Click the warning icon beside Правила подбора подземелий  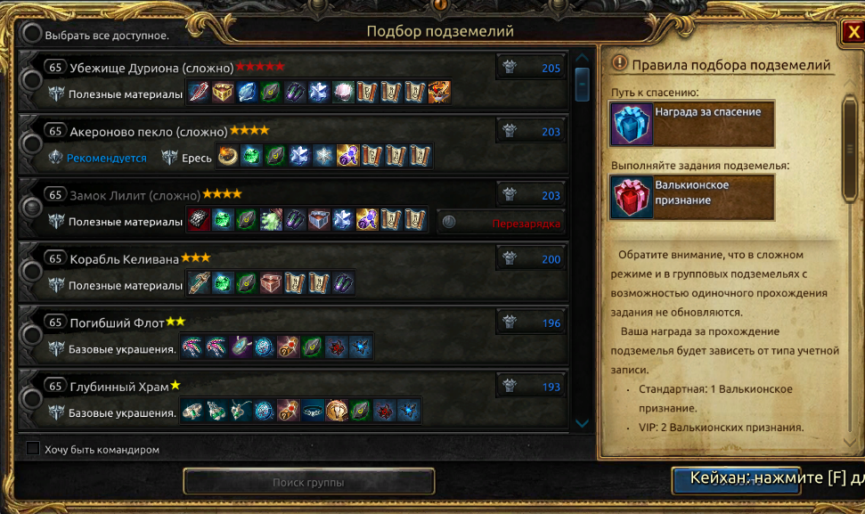click(x=619, y=63)
